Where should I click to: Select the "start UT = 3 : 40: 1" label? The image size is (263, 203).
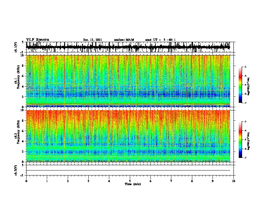pos(160,40)
